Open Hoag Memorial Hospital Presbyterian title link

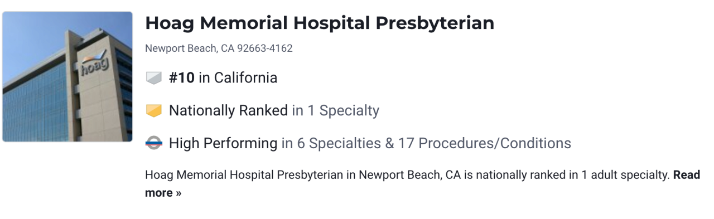[320, 23]
